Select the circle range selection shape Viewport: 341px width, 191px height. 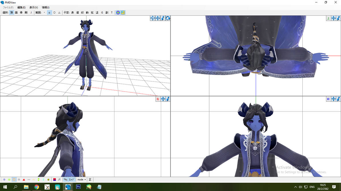54,13
